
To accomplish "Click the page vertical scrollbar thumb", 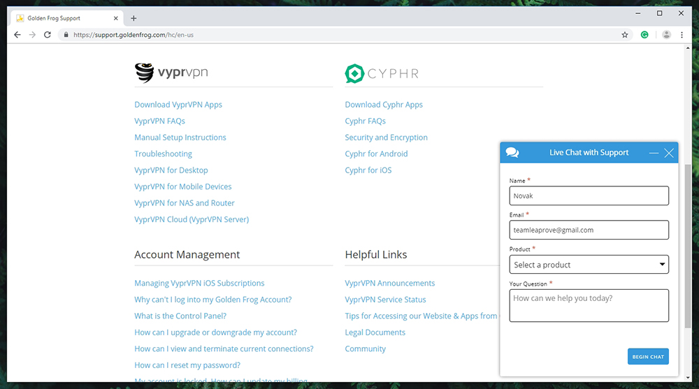I will pos(688,246).
